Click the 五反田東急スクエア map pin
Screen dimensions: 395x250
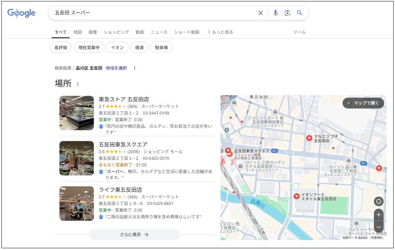tap(228, 151)
